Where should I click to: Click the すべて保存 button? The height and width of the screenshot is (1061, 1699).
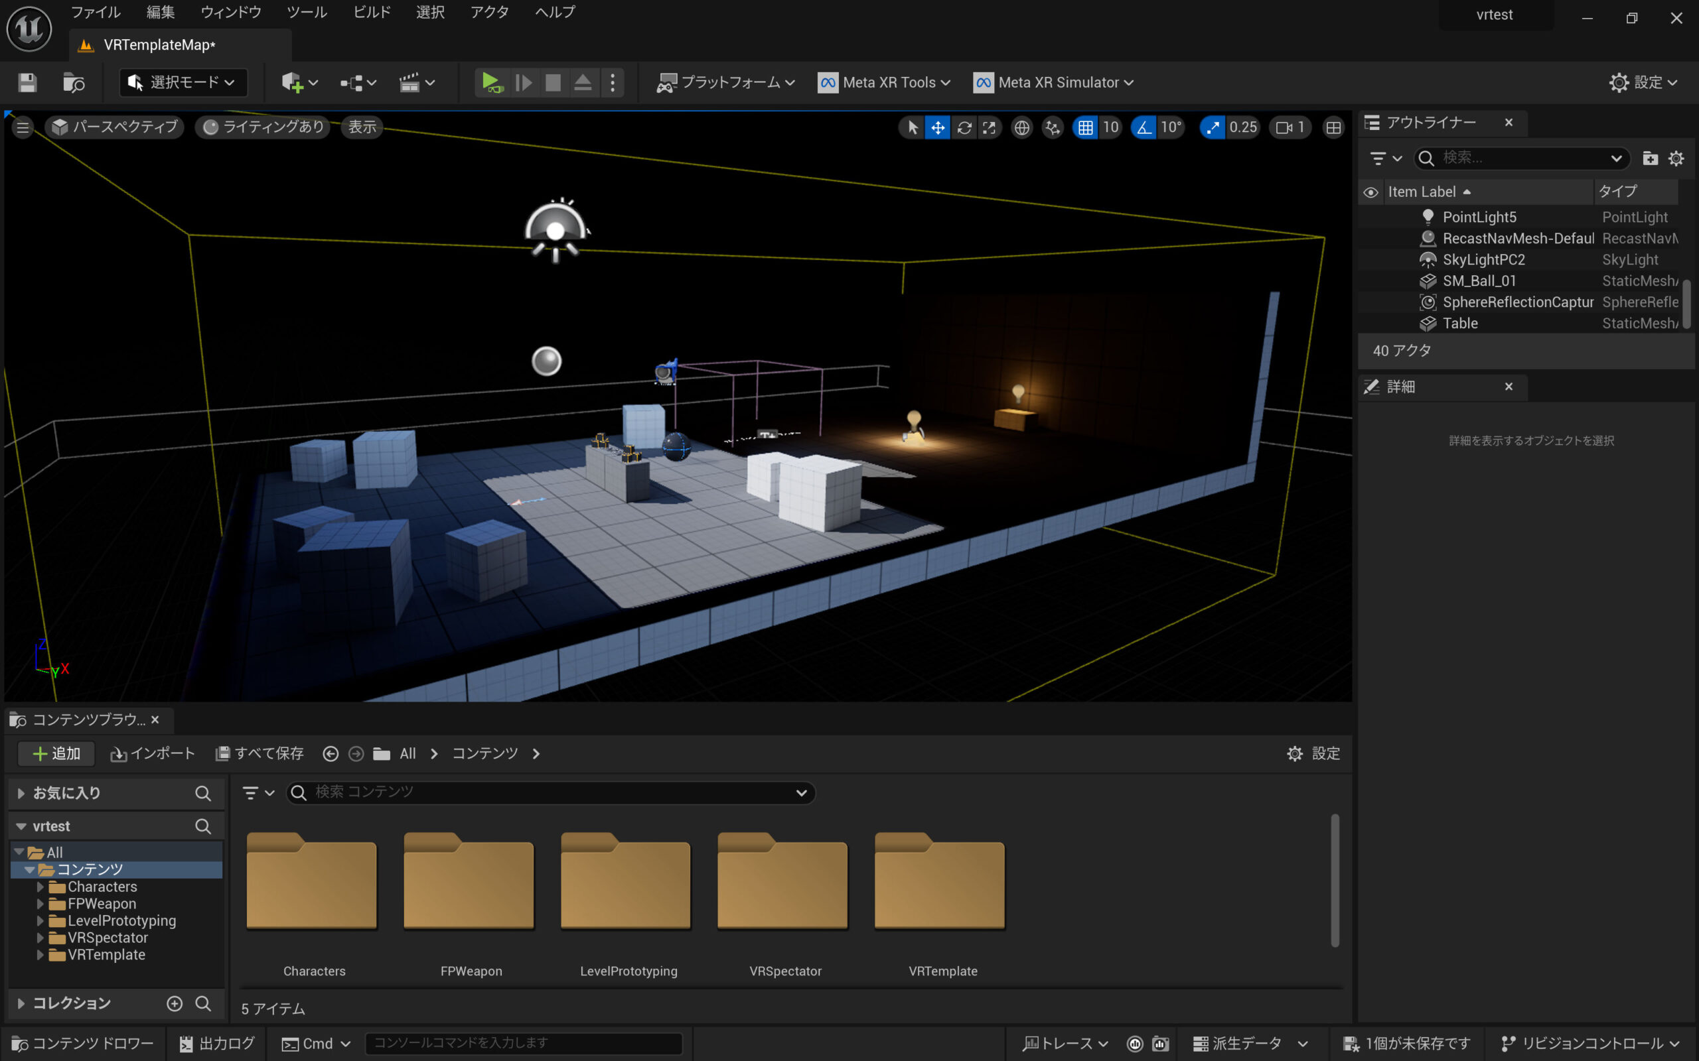tap(259, 754)
